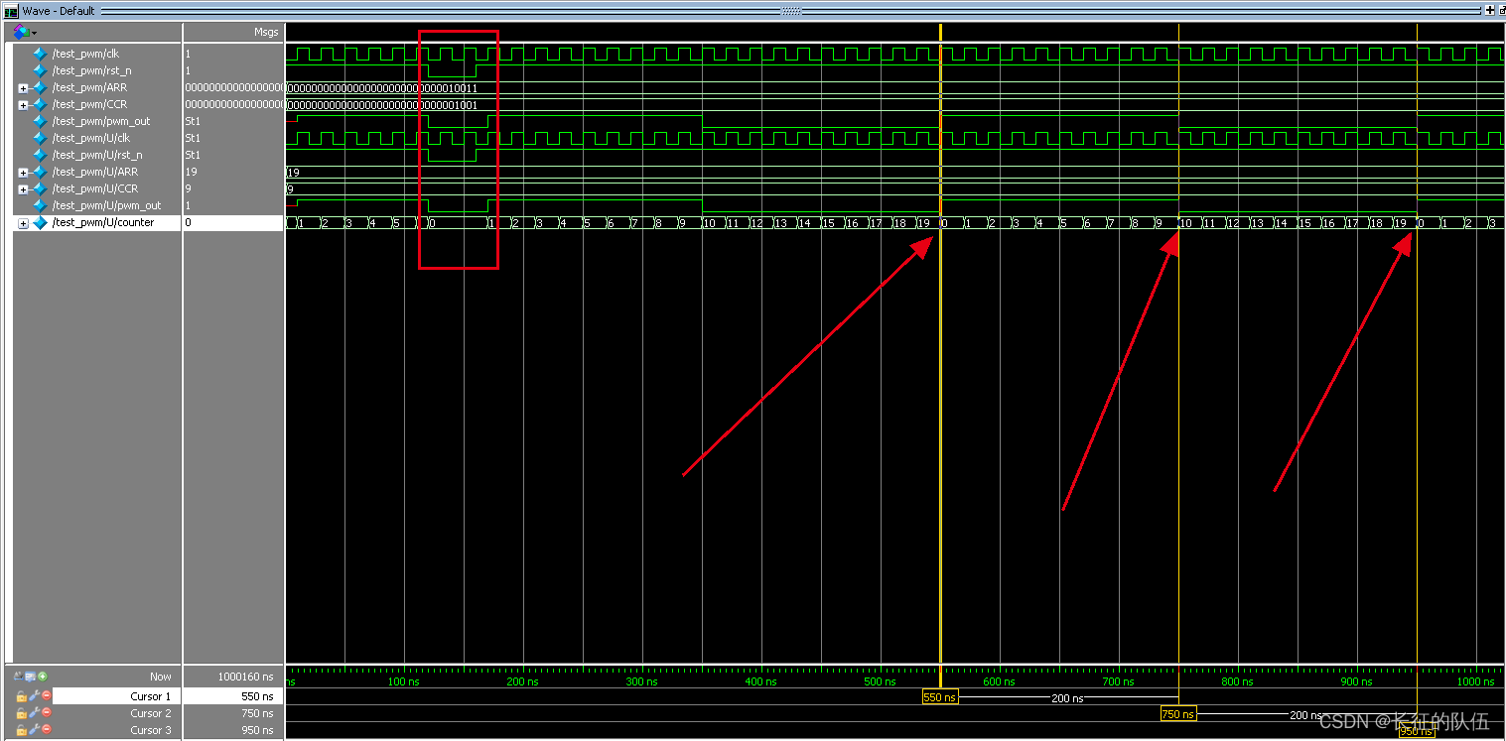Lock Cursor 2 using its padlock icon
The image size is (1506, 741).
22,713
